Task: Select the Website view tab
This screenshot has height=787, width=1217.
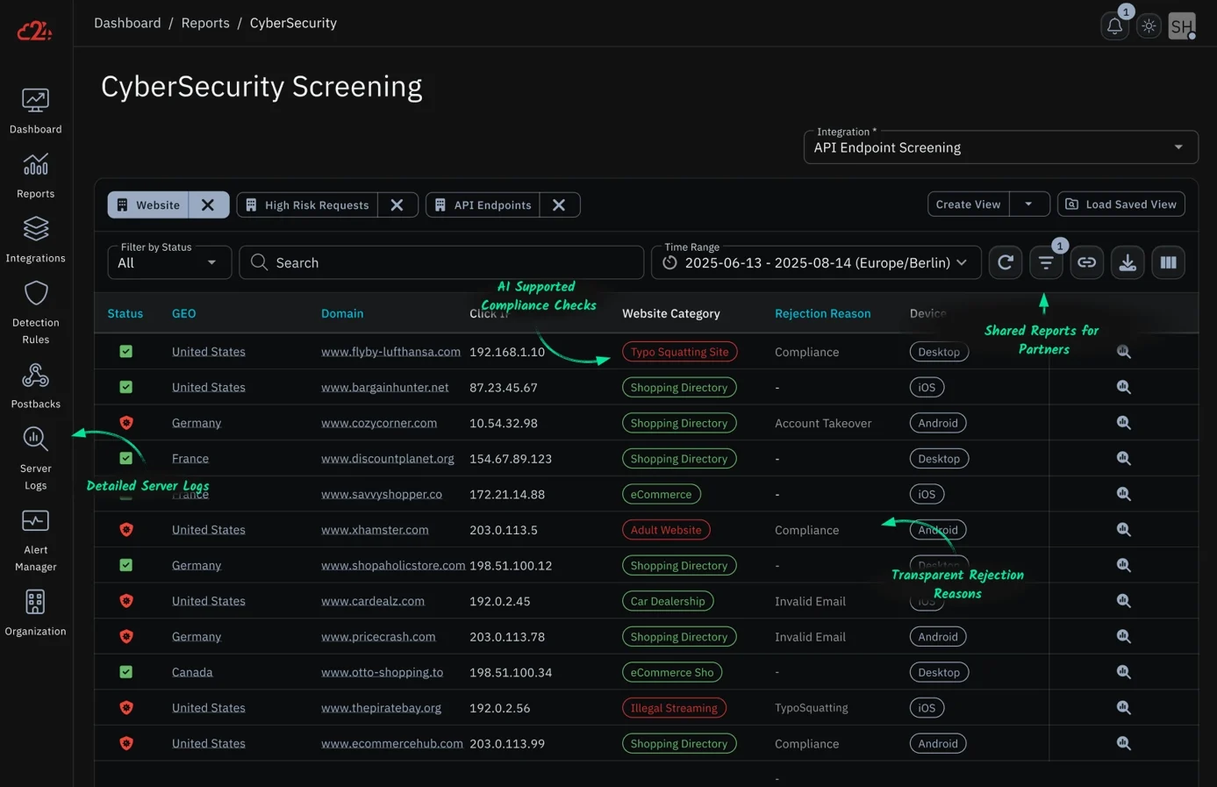Action: (148, 204)
